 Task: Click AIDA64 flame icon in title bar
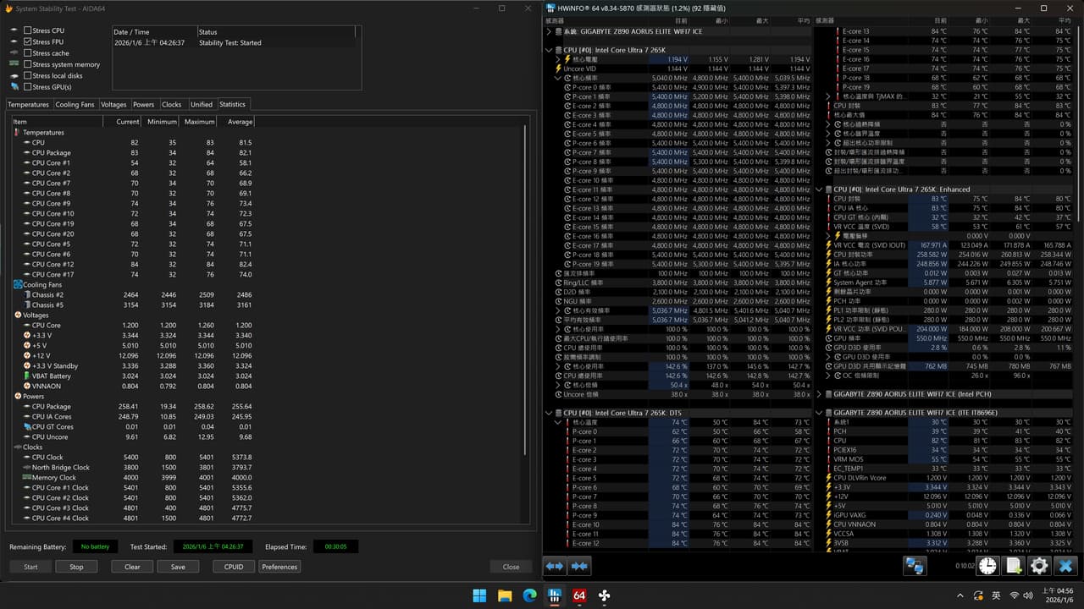[x=10, y=8]
